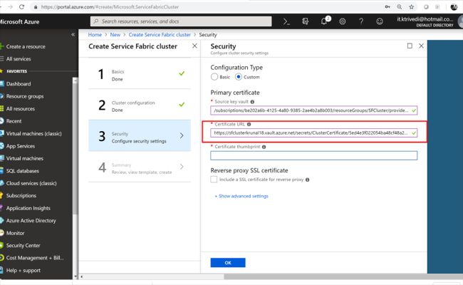Click the Certificate URL input field
Image resolution: width=463 pixels, height=285 pixels.
314,133
